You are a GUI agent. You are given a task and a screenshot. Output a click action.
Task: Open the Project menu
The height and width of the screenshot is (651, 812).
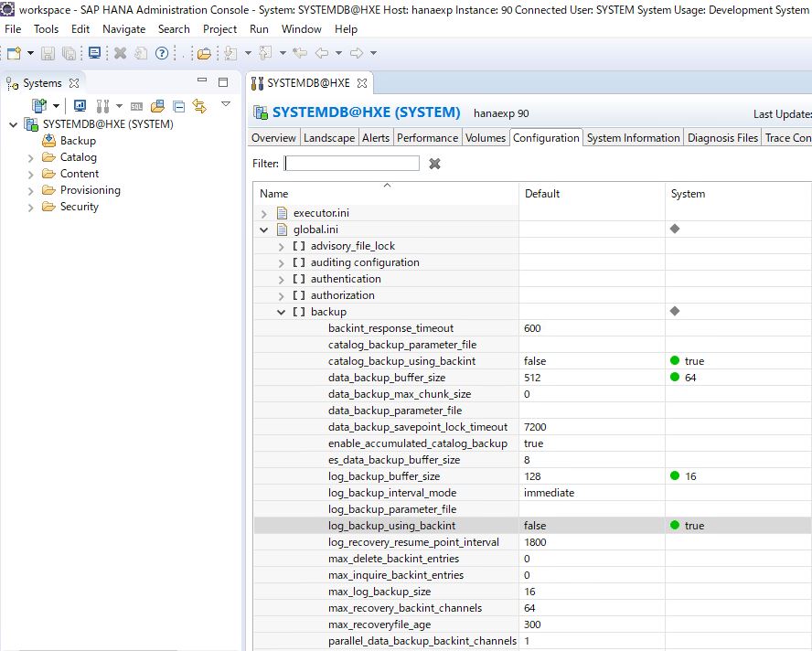tap(219, 29)
